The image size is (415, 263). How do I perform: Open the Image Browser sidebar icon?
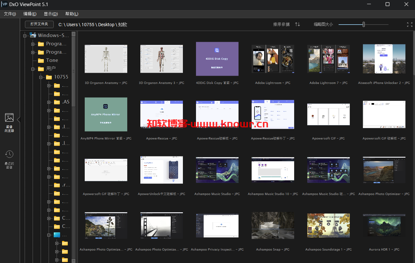(x=9, y=117)
